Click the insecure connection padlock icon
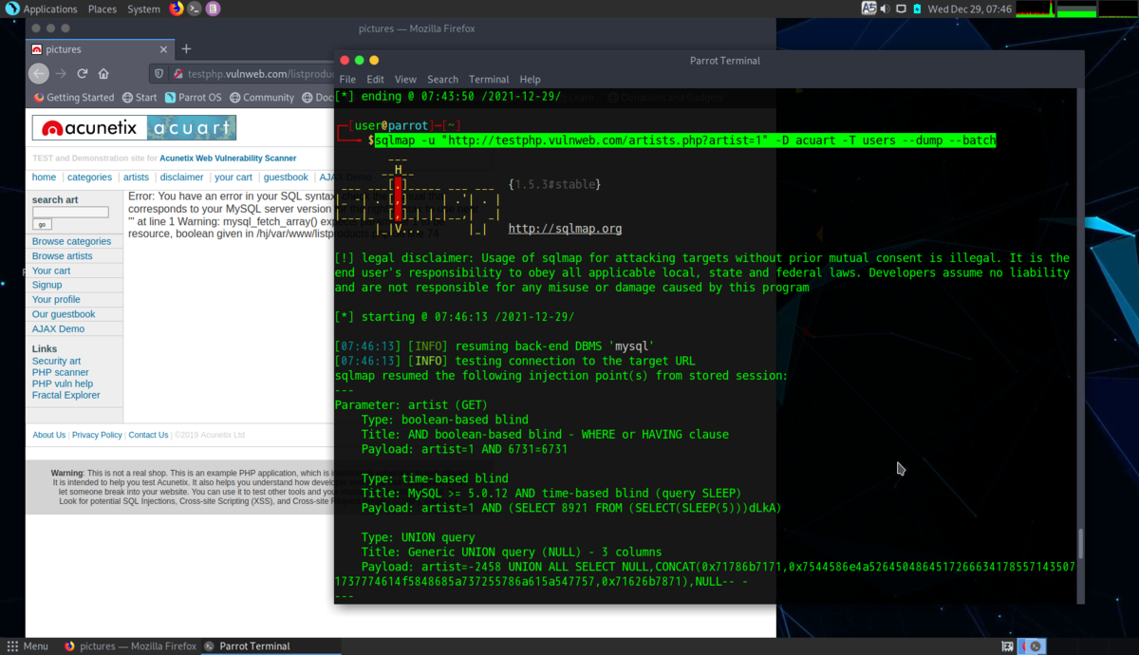The width and height of the screenshot is (1139, 655). click(177, 73)
